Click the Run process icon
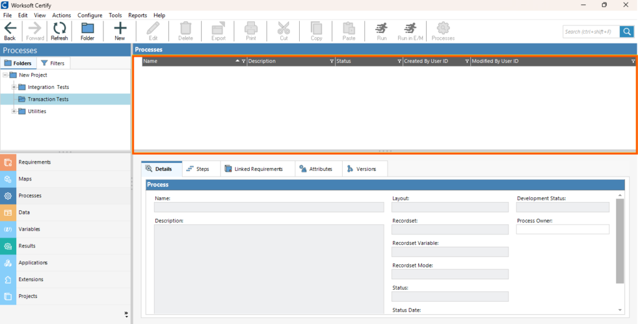Image resolution: width=638 pixels, height=324 pixels. (382, 31)
